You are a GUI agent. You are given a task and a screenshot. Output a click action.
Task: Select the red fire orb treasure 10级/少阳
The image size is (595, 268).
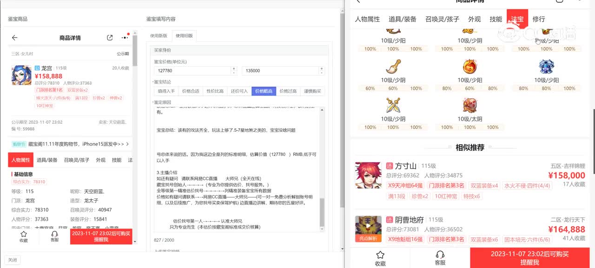coord(470,67)
